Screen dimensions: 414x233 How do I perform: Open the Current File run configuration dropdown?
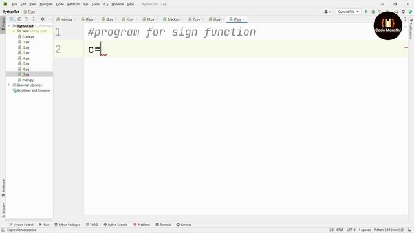[348, 12]
